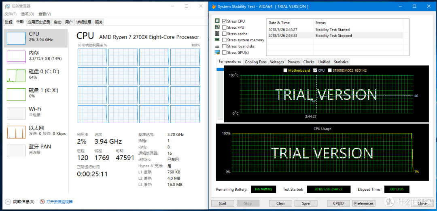The image size is (437, 211).
Task: Open the Statistics tab
Action: tap(341, 62)
